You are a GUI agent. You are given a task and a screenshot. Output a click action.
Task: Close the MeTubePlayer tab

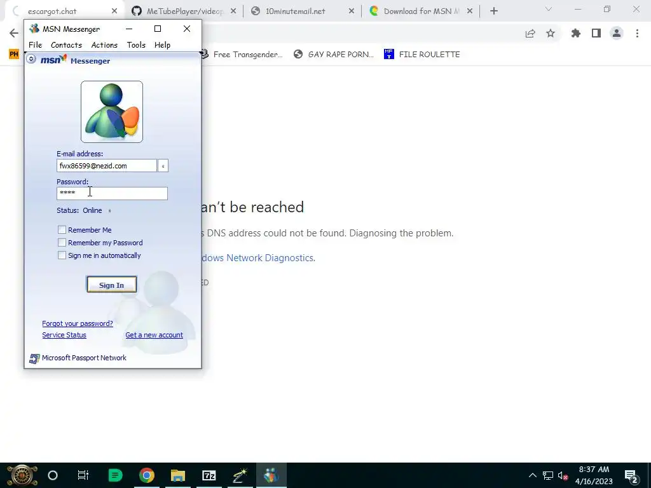point(233,11)
